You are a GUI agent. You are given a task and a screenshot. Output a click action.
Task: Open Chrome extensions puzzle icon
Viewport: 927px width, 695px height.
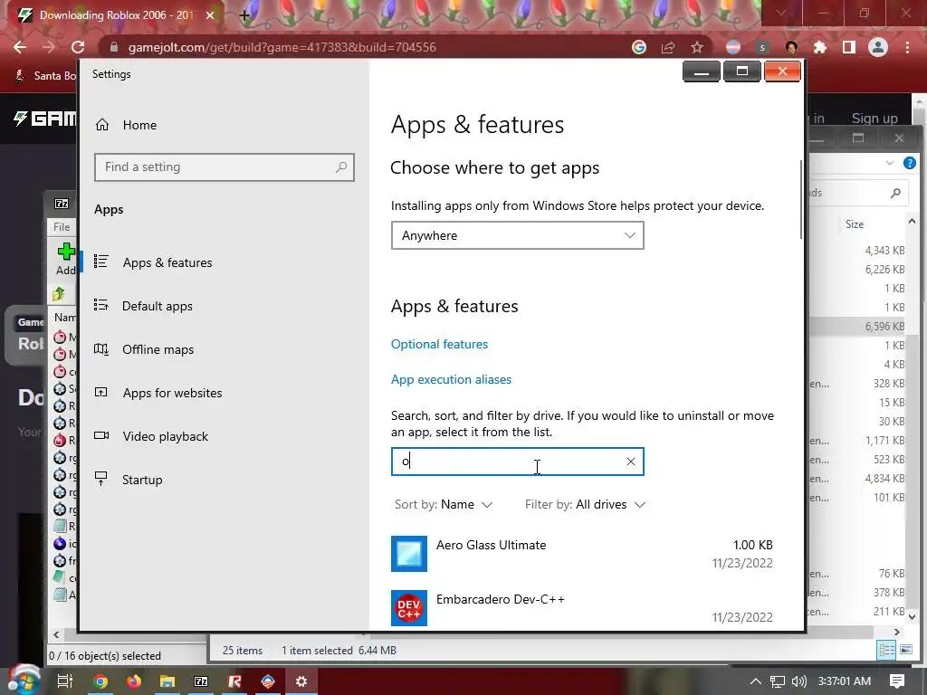point(820,47)
